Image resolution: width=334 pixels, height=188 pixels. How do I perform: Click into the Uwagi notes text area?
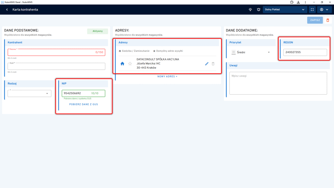[278, 83]
